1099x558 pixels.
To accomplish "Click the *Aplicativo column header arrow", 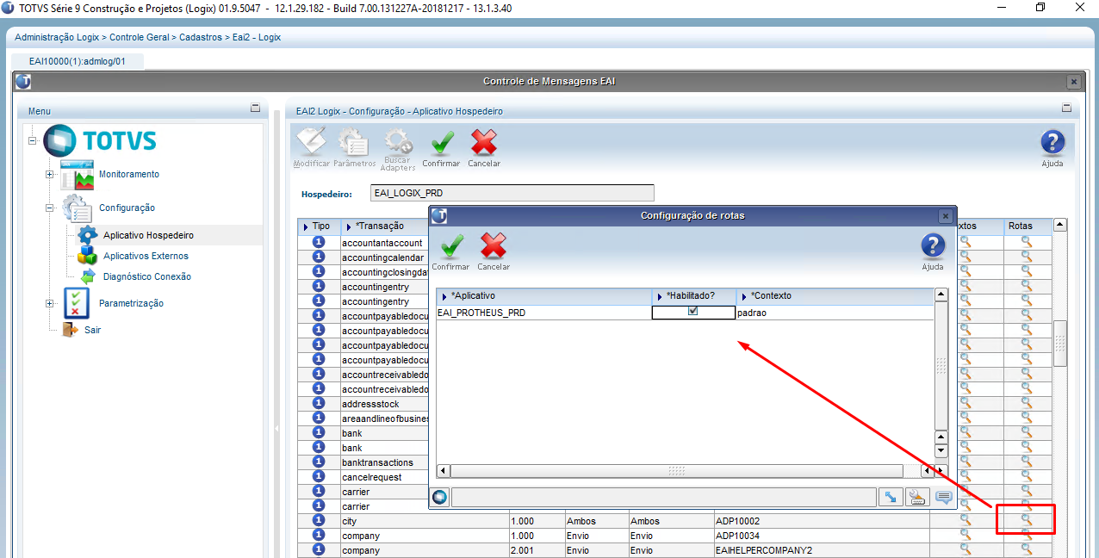I will [444, 296].
